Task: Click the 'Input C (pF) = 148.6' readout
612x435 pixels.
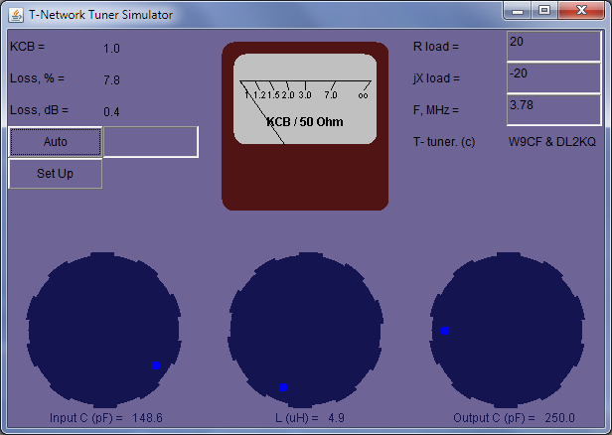Action: pos(106,418)
